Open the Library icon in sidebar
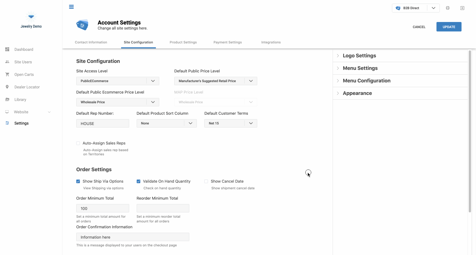This screenshot has height=255, width=476. [x=7, y=99]
